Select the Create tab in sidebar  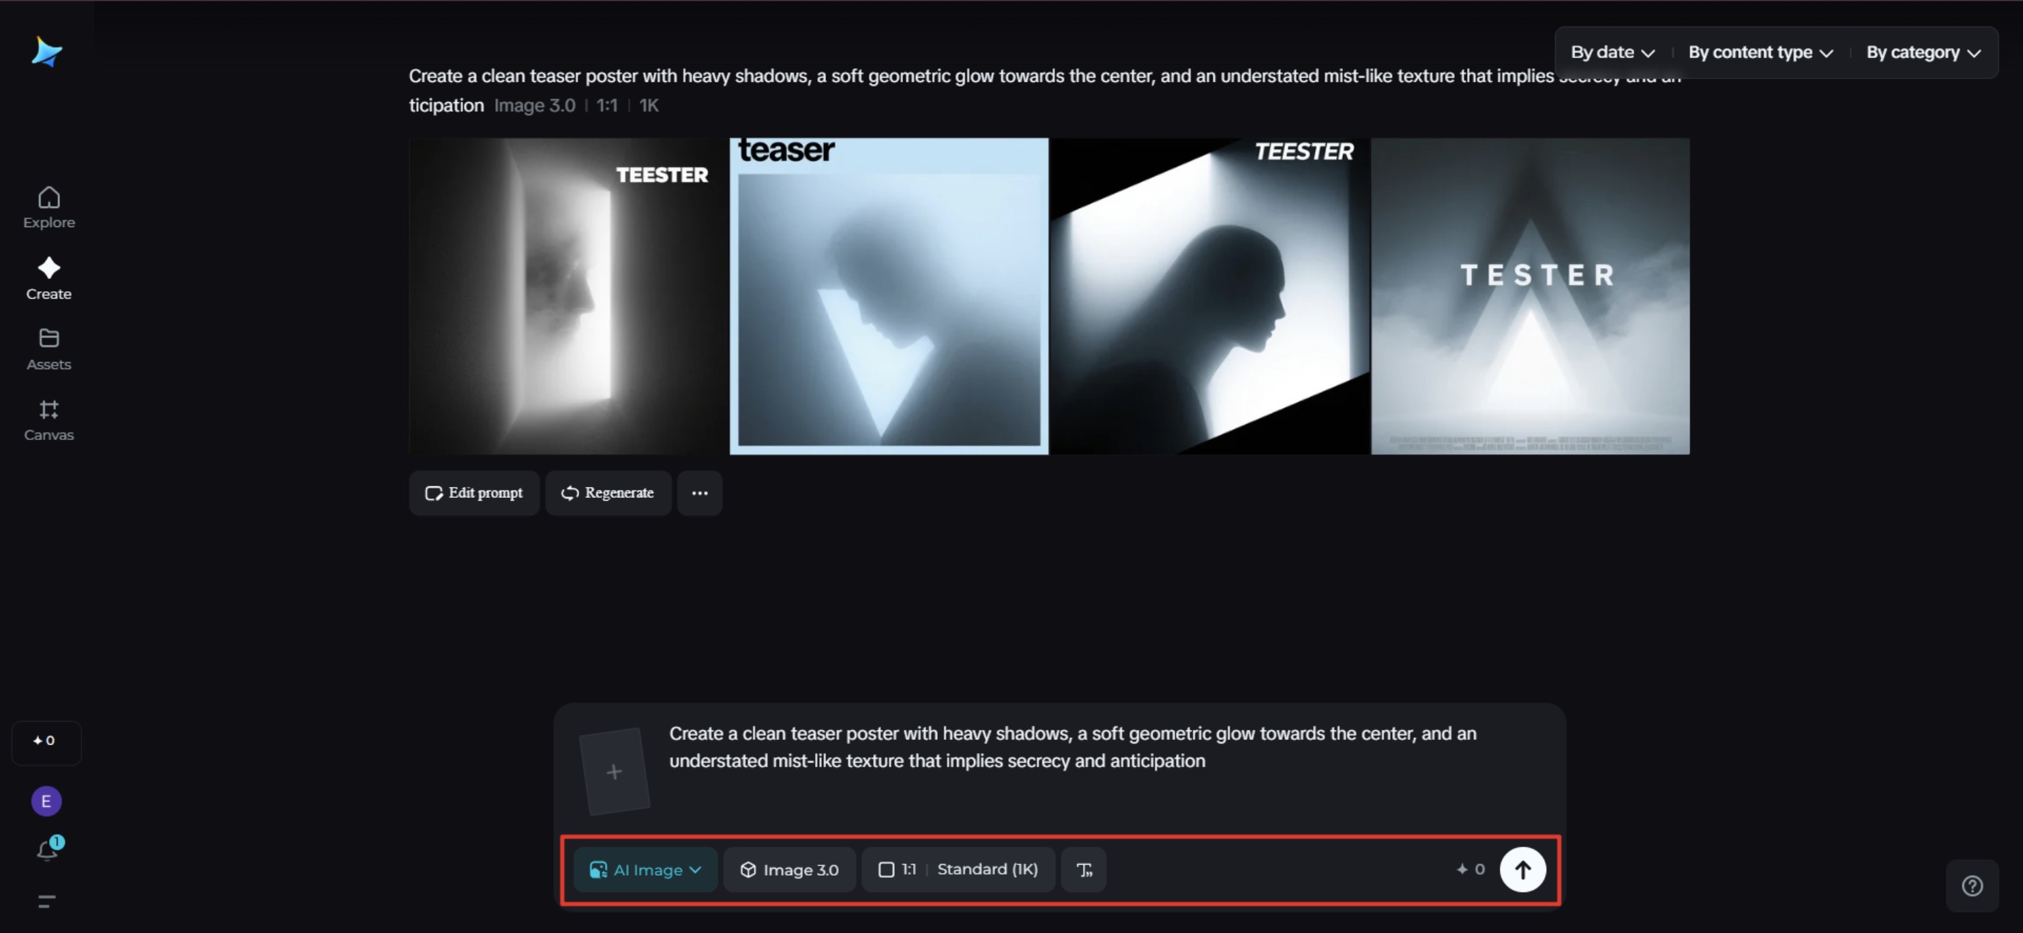[x=48, y=278]
